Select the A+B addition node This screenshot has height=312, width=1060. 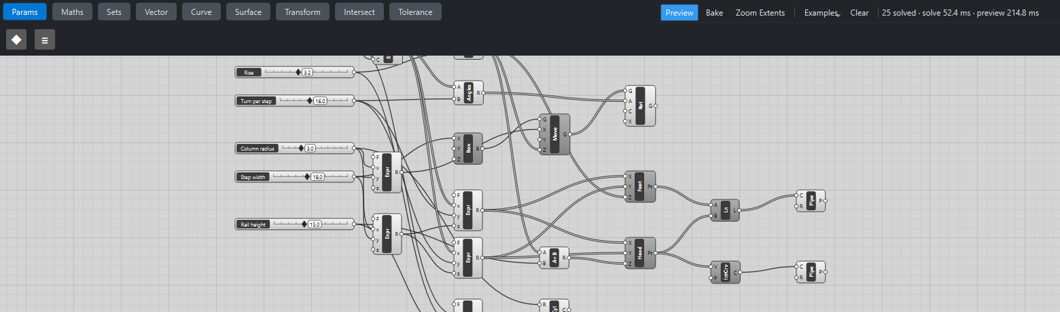554,257
